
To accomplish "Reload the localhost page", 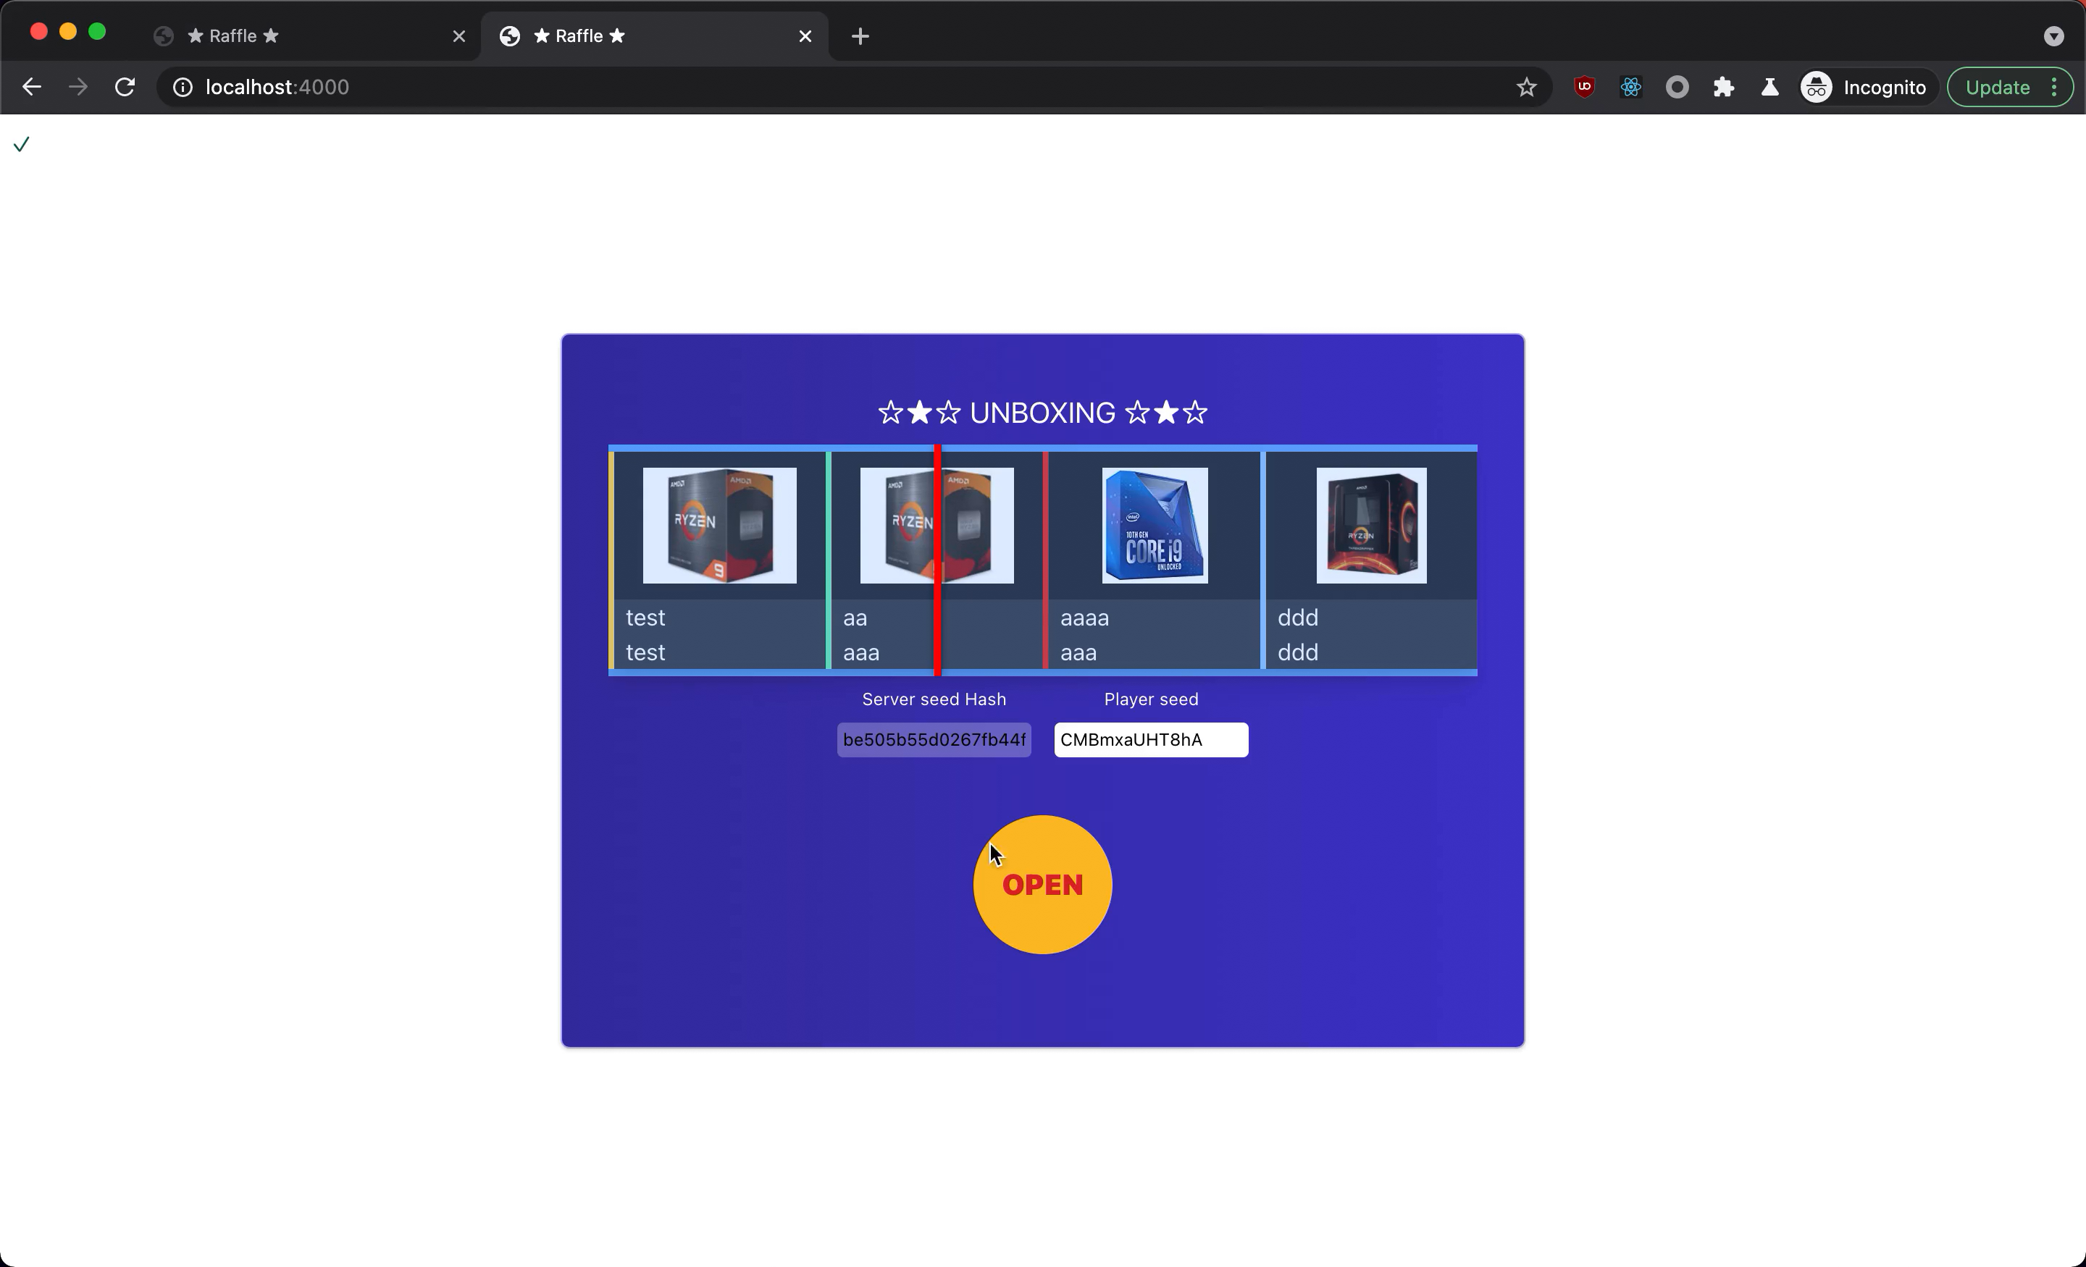I will 125,87.
